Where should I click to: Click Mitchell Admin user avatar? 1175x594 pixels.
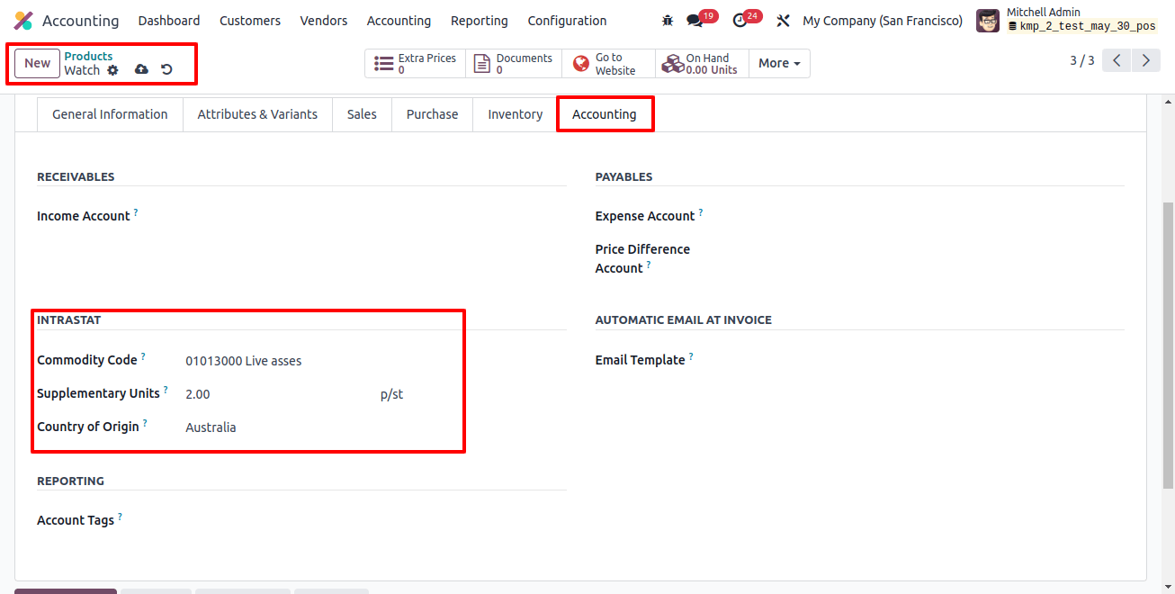pyautogui.click(x=988, y=21)
